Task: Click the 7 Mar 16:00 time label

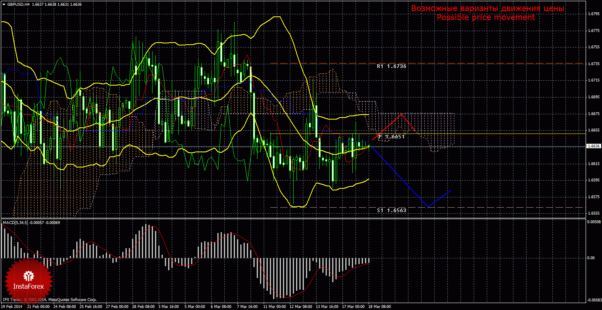Action: point(248,306)
